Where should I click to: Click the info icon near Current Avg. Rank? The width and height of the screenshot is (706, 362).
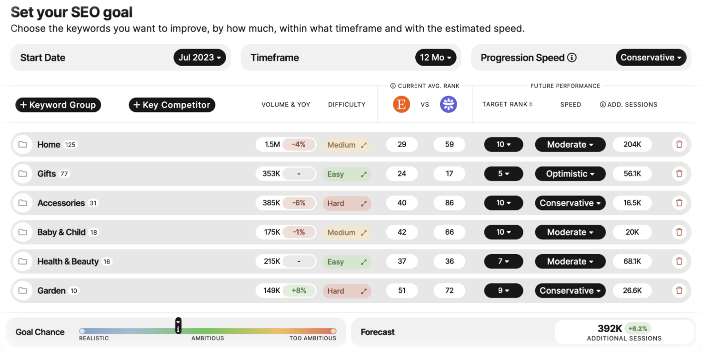pyautogui.click(x=393, y=86)
